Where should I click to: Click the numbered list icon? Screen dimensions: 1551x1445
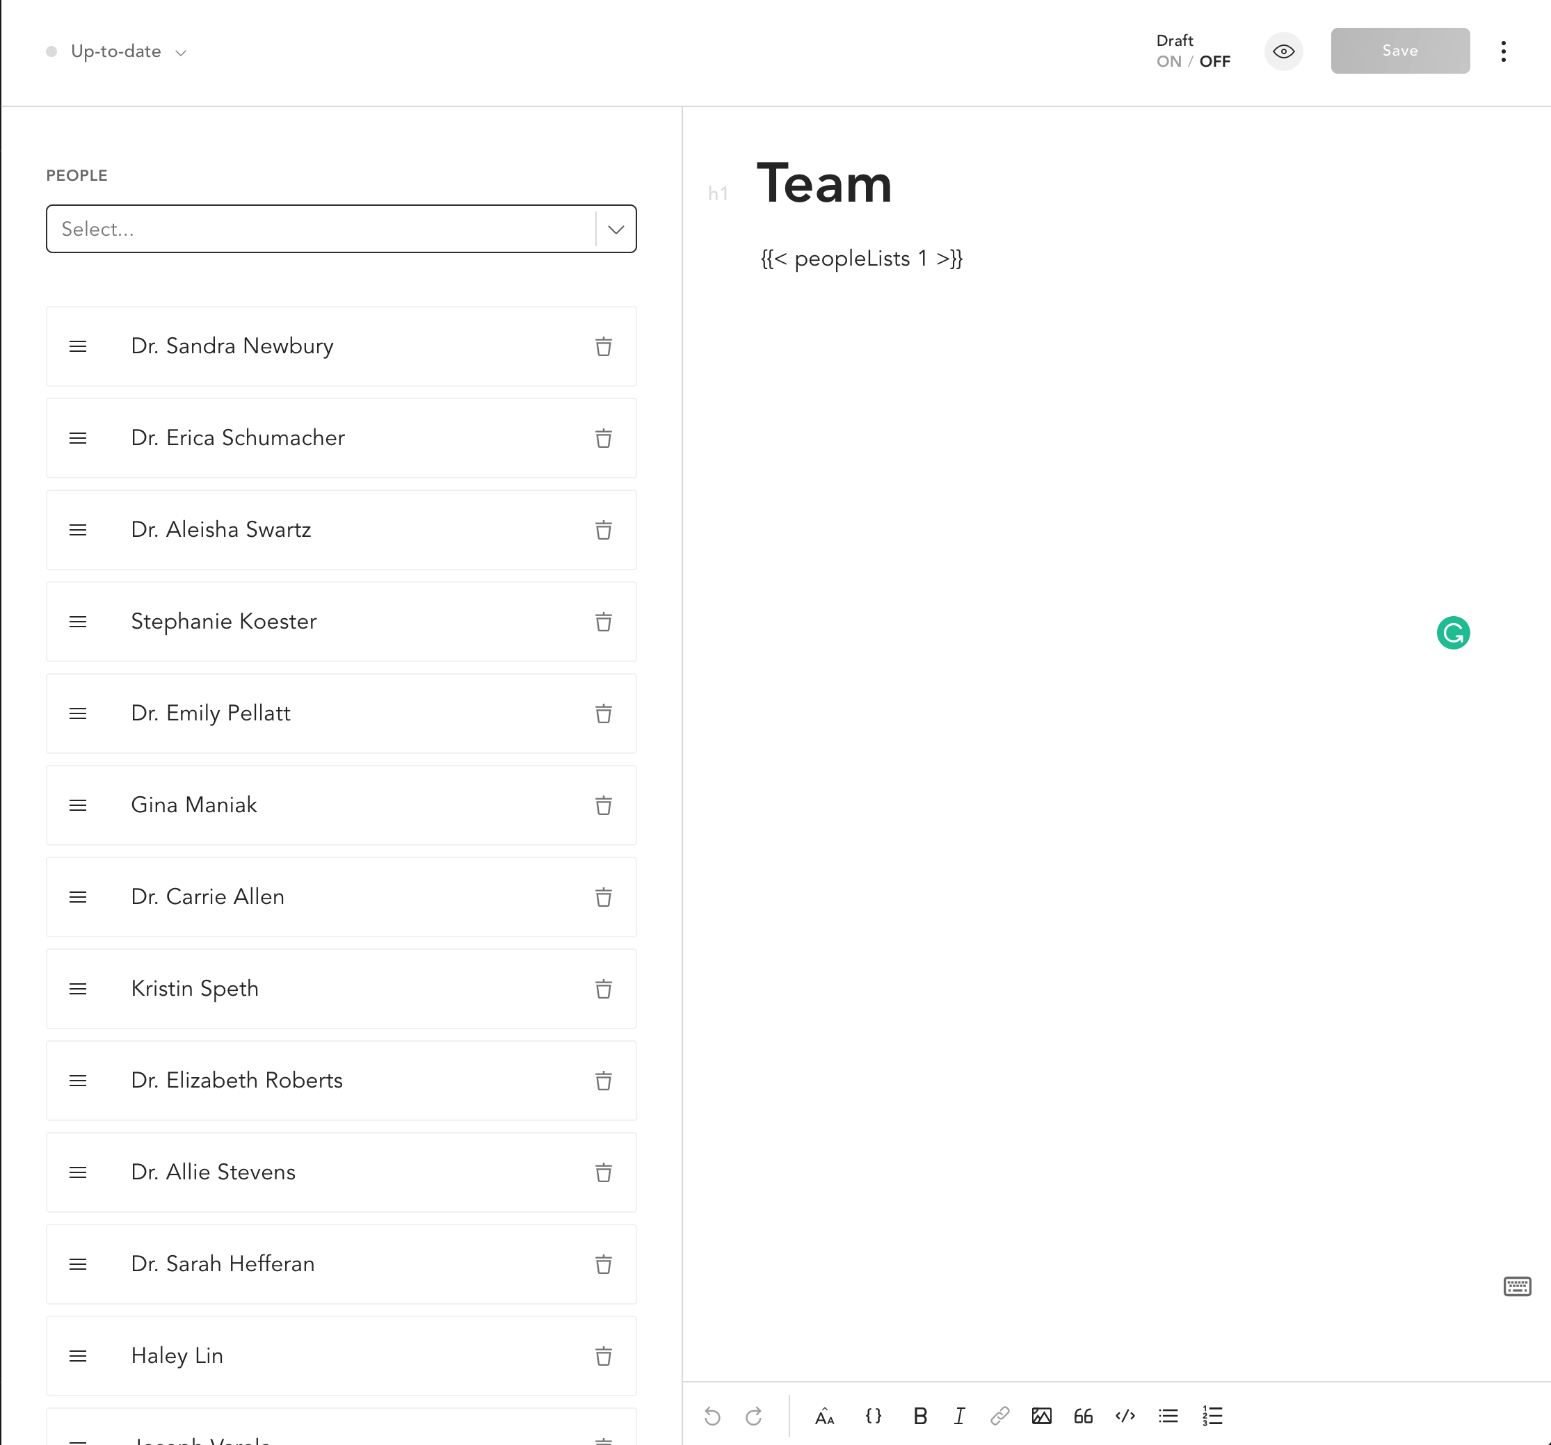[1212, 1416]
